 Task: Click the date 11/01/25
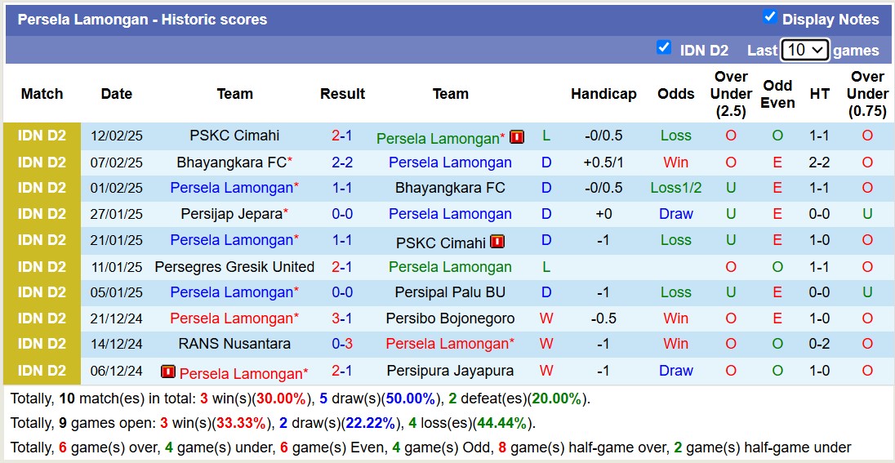(117, 266)
